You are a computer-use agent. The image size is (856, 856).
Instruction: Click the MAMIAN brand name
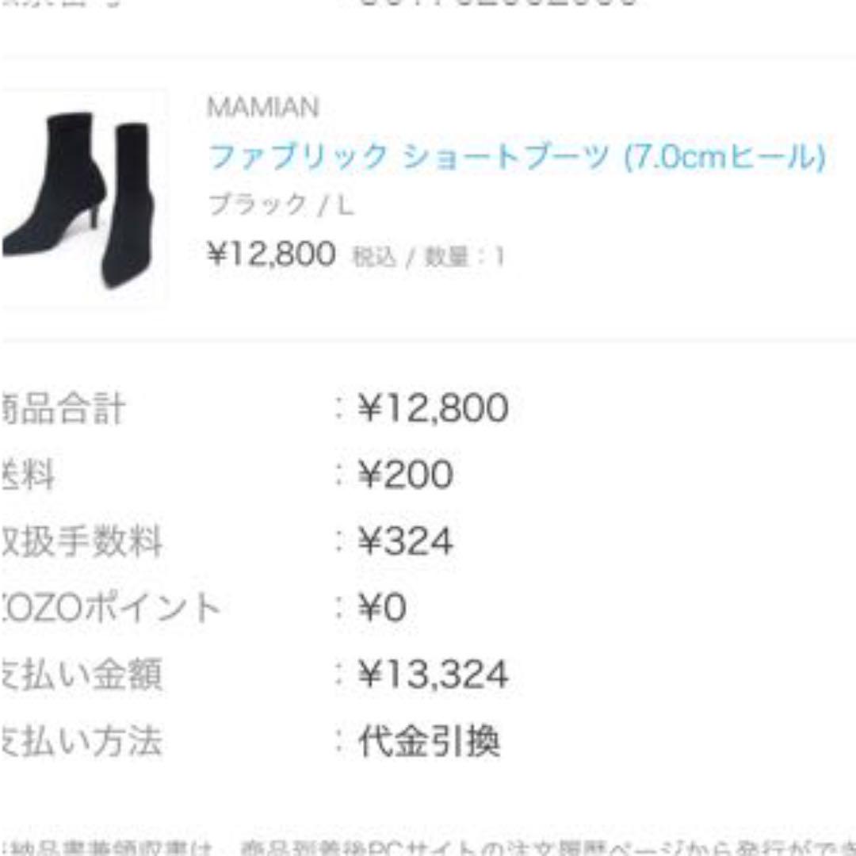[x=262, y=106]
